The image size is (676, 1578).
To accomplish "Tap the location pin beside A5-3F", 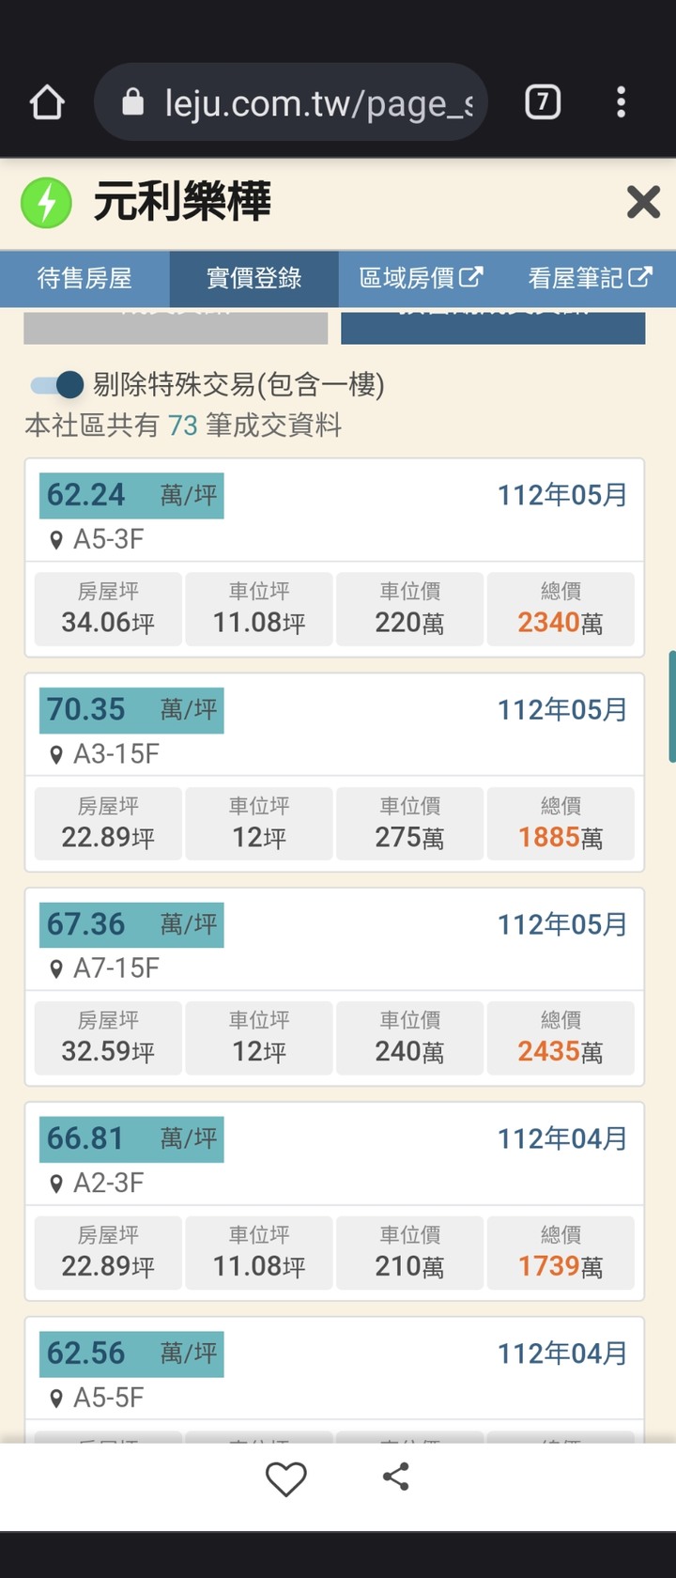I will (x=56, y=540).
